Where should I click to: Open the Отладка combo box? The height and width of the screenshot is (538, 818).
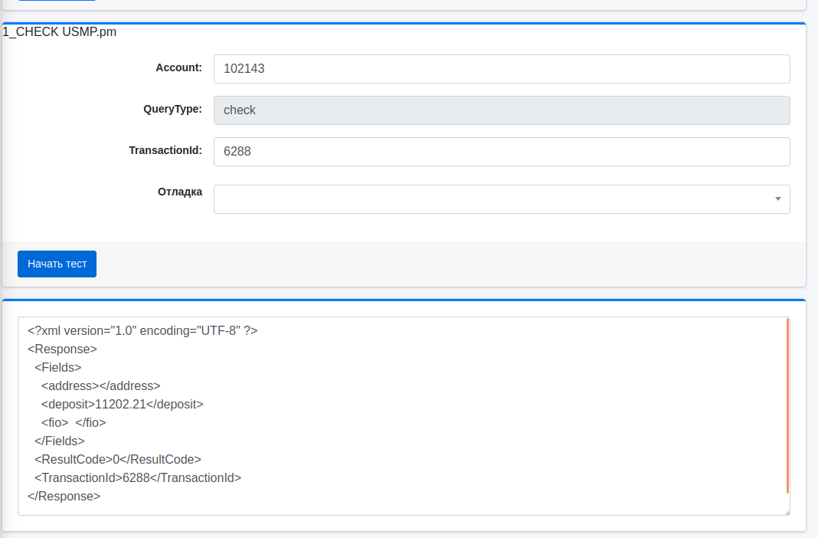490,199
